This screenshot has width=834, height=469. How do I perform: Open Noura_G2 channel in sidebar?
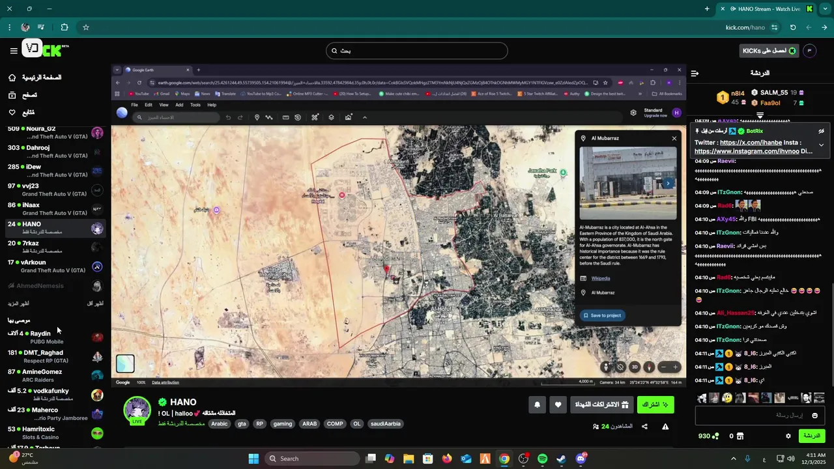(x=55, y=133)
